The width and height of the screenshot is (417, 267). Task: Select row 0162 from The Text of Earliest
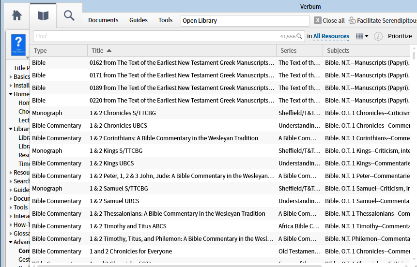220,63
